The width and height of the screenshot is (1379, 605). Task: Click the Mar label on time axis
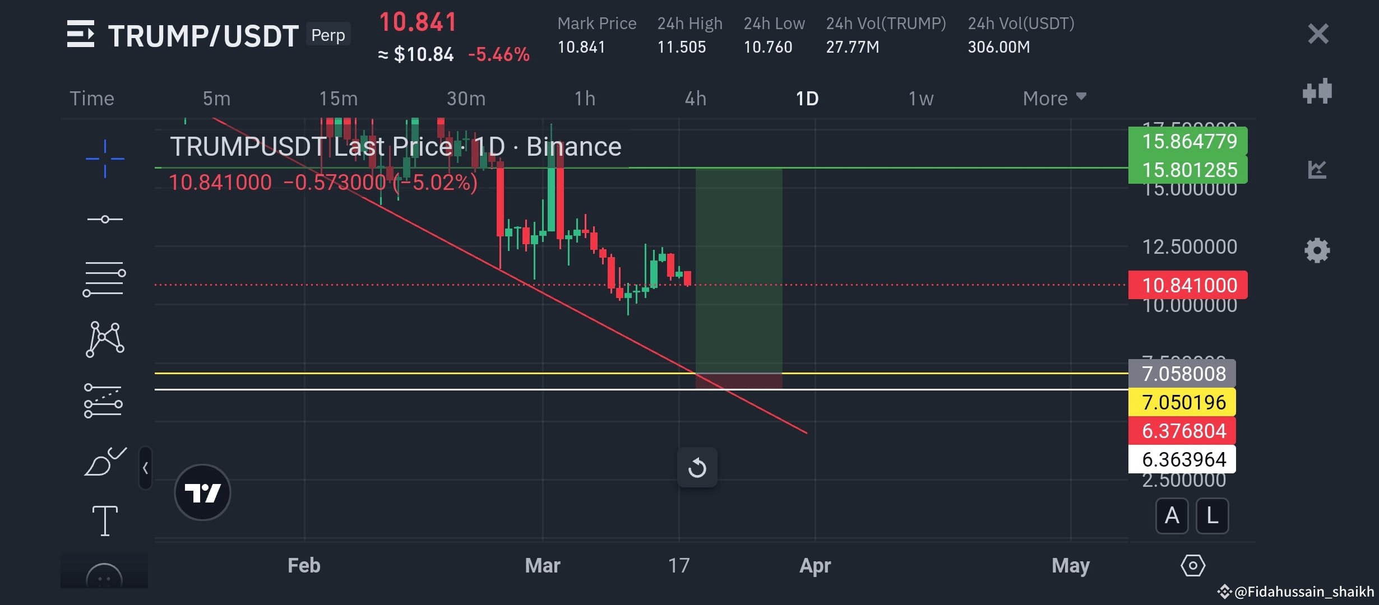coord(543,565)
